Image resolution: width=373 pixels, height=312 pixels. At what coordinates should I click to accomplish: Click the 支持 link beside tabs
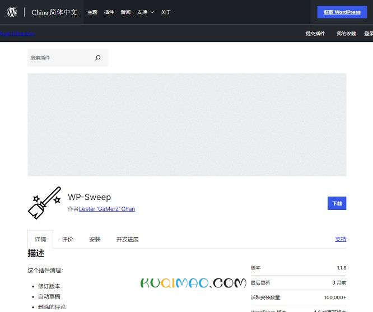341,239
